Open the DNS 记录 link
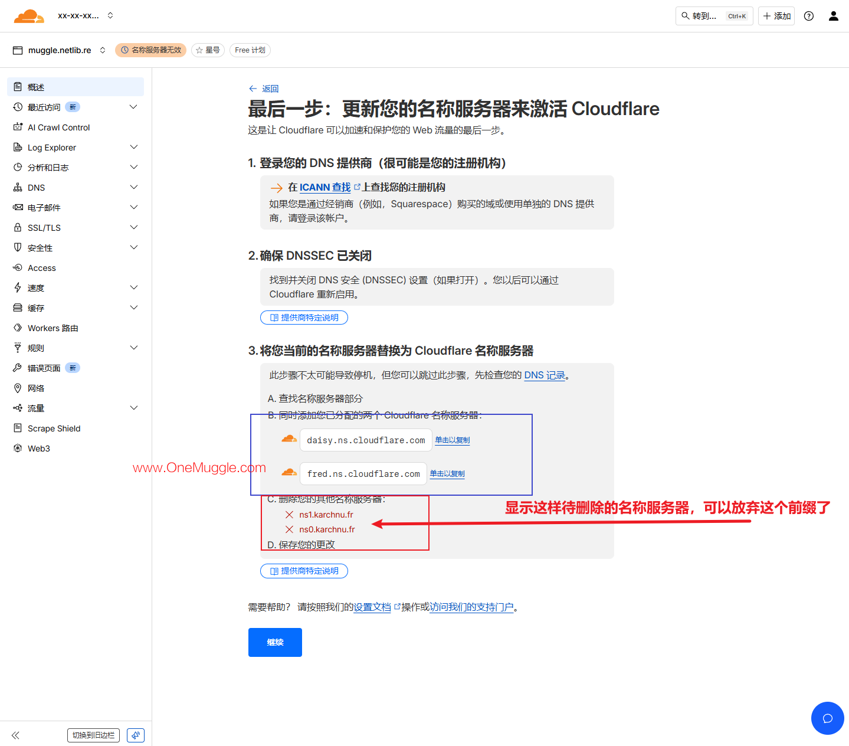The image size is (849, 746). click(x=545, y=375)
